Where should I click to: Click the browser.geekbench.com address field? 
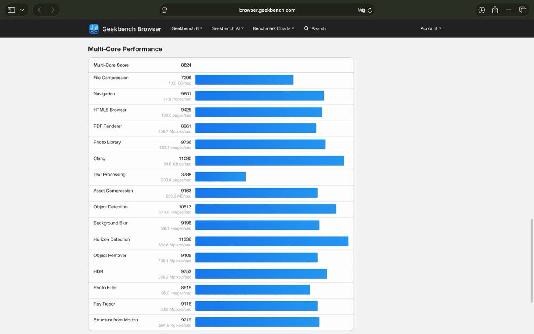267,10
